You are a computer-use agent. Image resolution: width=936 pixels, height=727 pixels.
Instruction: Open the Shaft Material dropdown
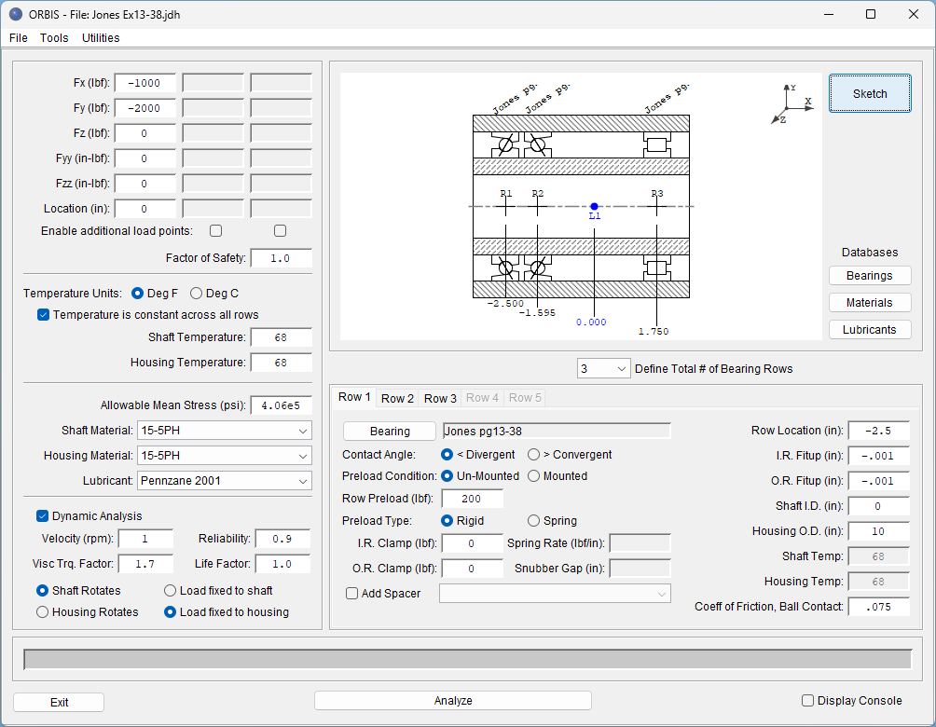[224, 431]
